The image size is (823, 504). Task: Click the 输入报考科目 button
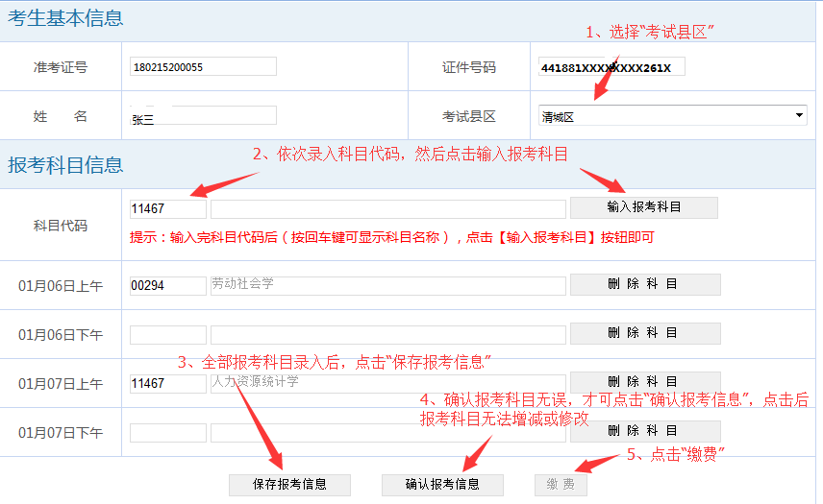pos(644,207)
